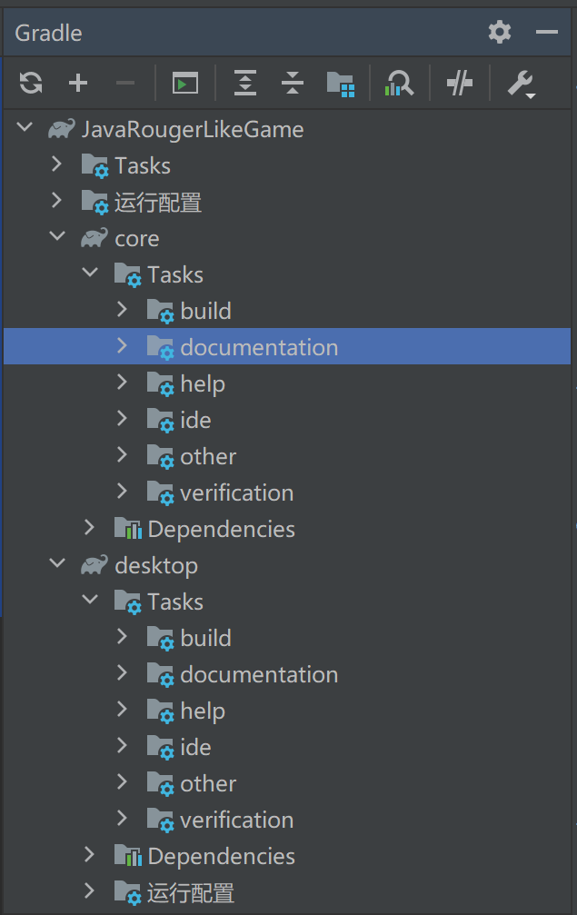Click Analyze Dependencies magnifier icon
The image size is (577, 915).
pos(399,84)
